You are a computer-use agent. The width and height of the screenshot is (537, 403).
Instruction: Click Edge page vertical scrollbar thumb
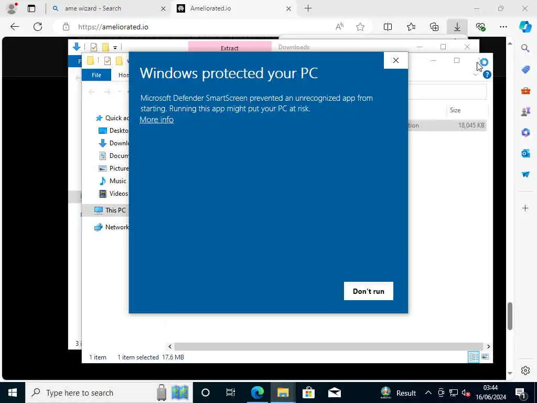coord(510,316)
